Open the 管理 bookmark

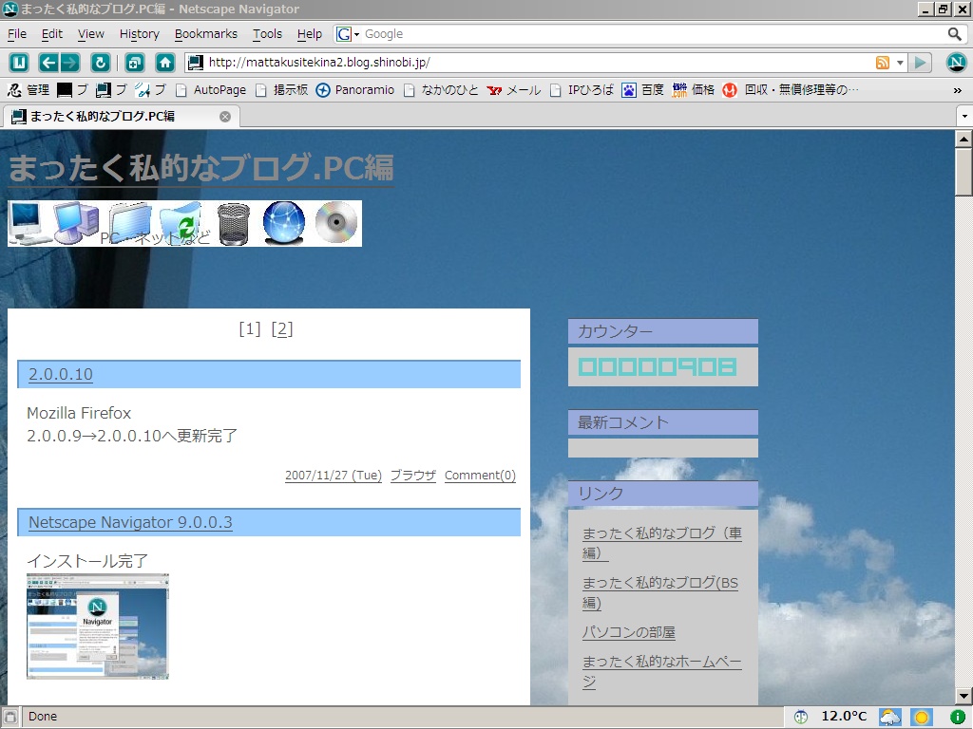(x=29, y=90)
